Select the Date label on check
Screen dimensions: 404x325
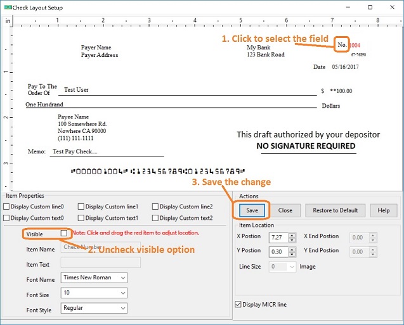(319, 67)
